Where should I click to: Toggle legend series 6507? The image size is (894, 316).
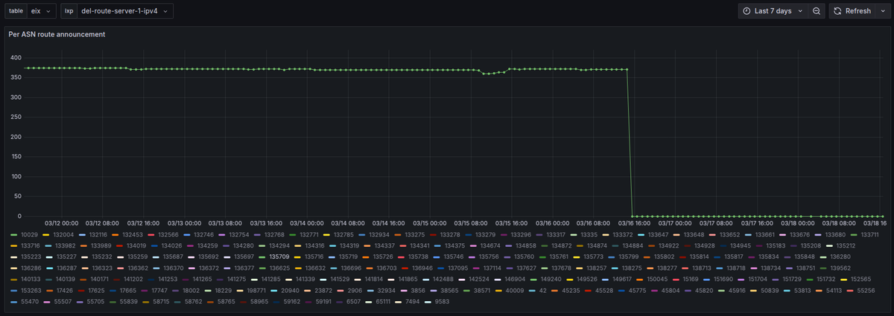pos(354,302)
